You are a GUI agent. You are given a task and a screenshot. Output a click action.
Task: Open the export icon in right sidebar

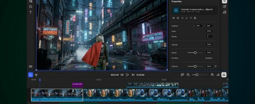pos(224,6)
